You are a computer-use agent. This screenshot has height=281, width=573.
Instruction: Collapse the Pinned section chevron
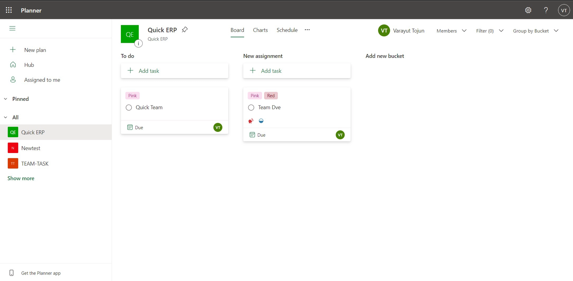coord(6,99)
